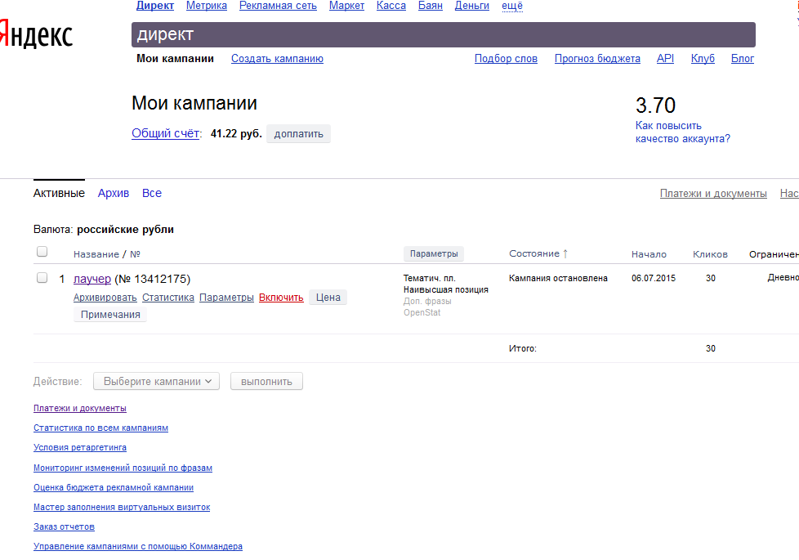This screenshot has height=560, width=799.
Task: Open Статистика по всем кампаниям
Action: coord(100,428)
